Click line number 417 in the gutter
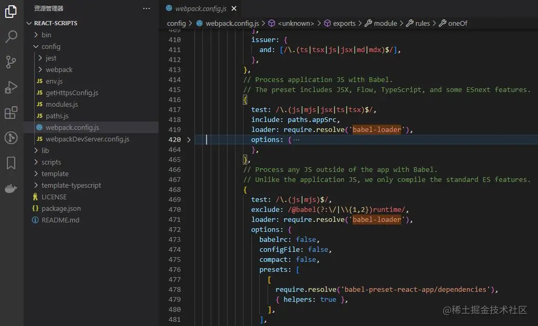Screen dimensions: 538x326 coord(174,109)
